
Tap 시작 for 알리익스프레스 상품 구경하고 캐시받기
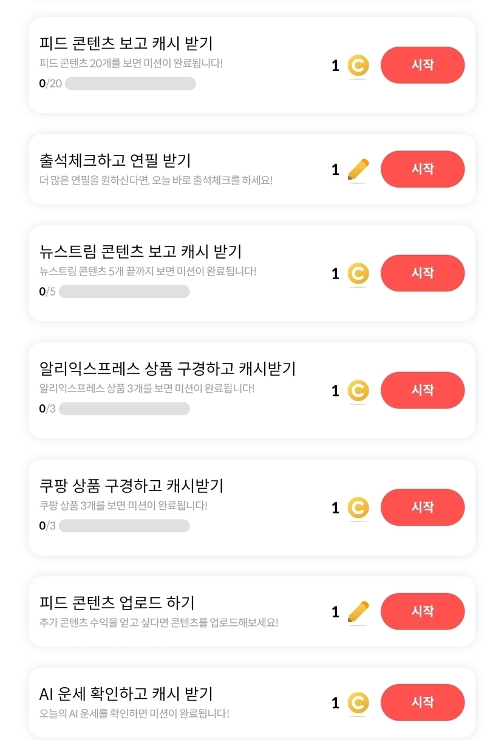click(422, 390)
